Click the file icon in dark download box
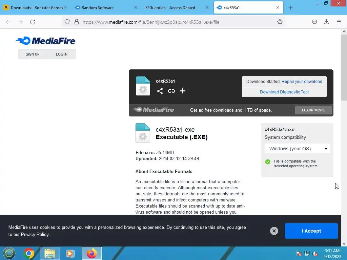Viewport: 347px width, 260px height. [143, 86]
